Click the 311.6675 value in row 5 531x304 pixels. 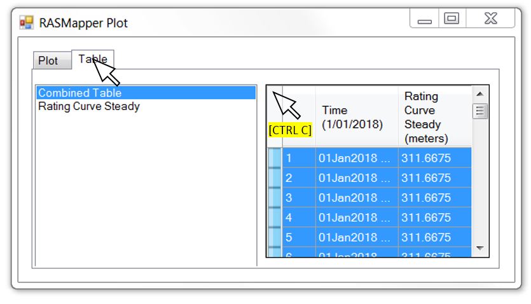435,237
